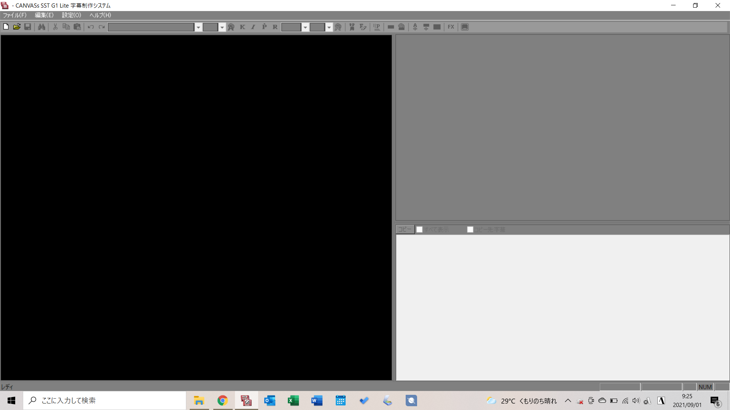Image resolution: width=730 pixels, height=410 pixels.
Task: Open the 編集(E) menu
Action: tap(44, 15)
